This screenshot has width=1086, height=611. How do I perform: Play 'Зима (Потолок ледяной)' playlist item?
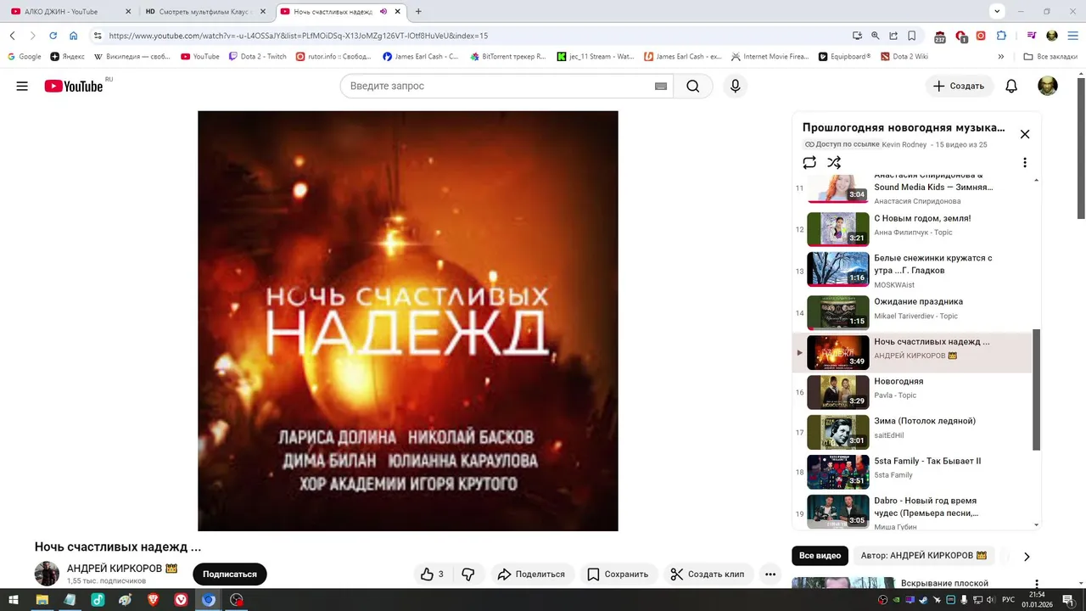pyautogui.click(x=912, y=431)
